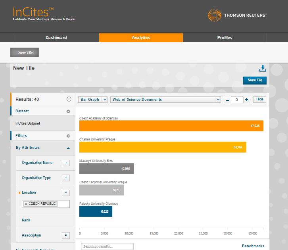Click the Organization Type filter label
The height and width of the screenshot is (250, 288).
tap(36, 178)
